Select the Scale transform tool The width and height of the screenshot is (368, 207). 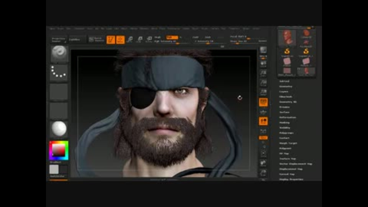coord(140,39)
